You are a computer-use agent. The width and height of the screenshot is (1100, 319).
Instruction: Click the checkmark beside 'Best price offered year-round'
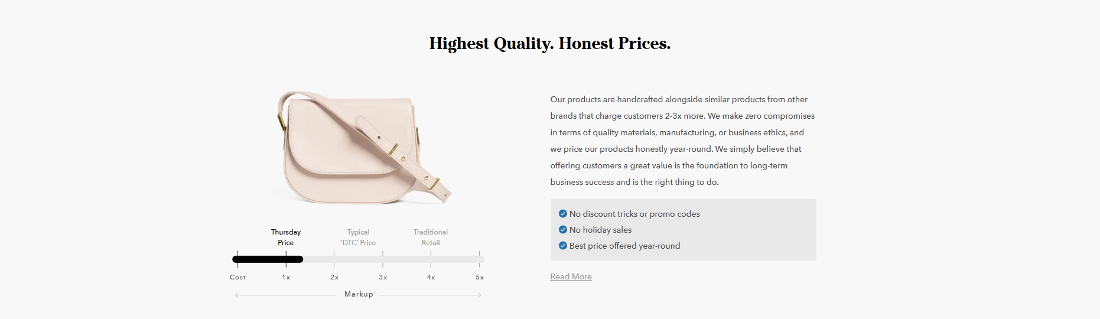(562, 246)
